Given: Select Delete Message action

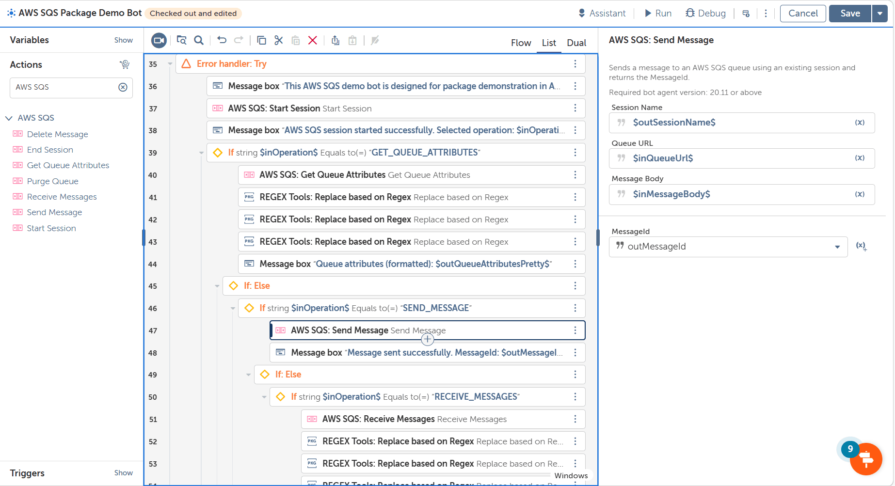Looking at the screenshot, I should click(x=57, y=134).
